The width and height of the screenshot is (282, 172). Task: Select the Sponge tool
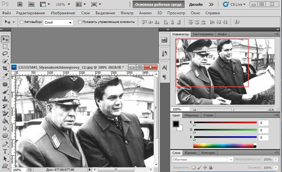tap(5, 136)
